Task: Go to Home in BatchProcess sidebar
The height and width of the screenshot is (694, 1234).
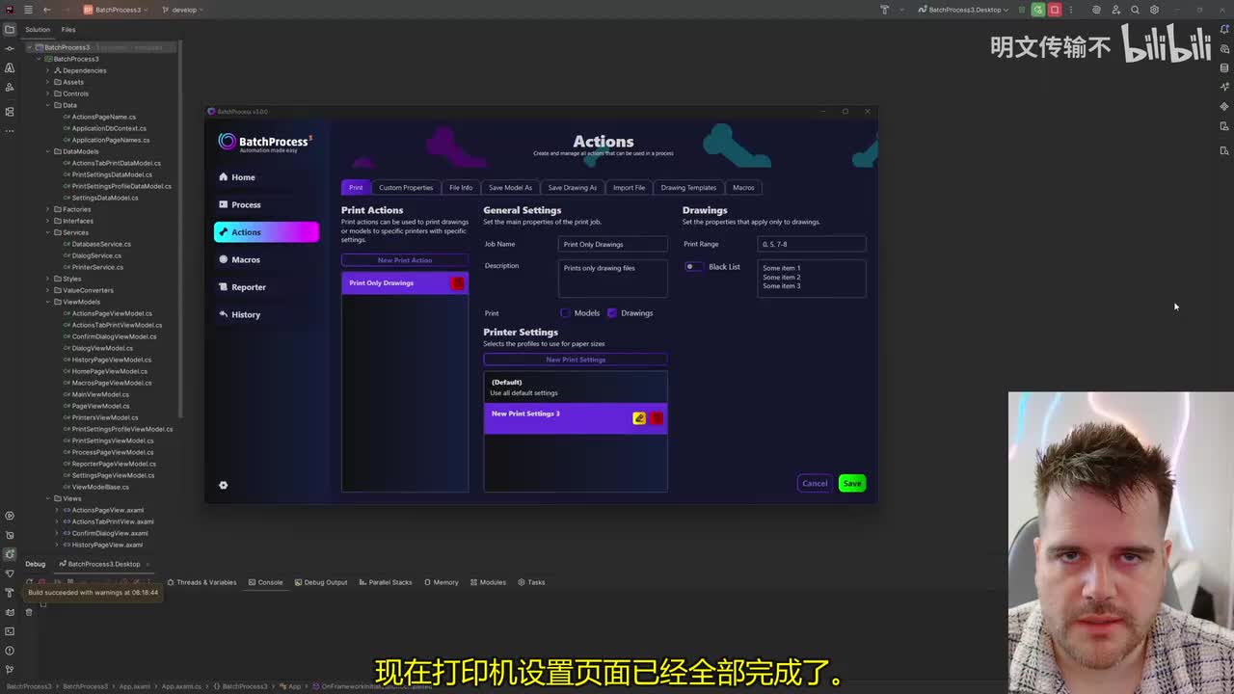Action: (x=266, y=177)
